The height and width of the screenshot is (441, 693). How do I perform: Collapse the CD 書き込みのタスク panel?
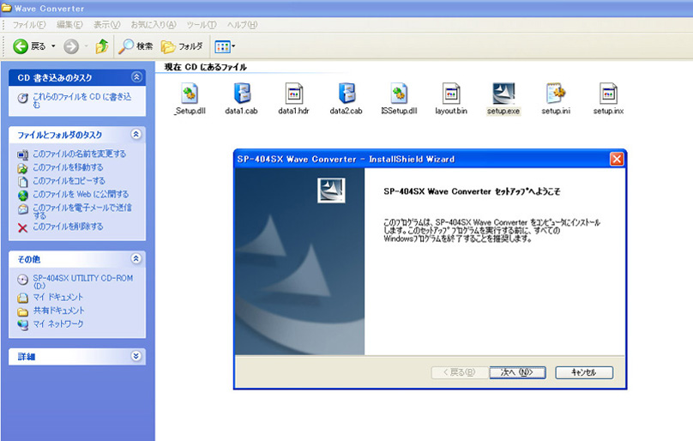[136, 77]
